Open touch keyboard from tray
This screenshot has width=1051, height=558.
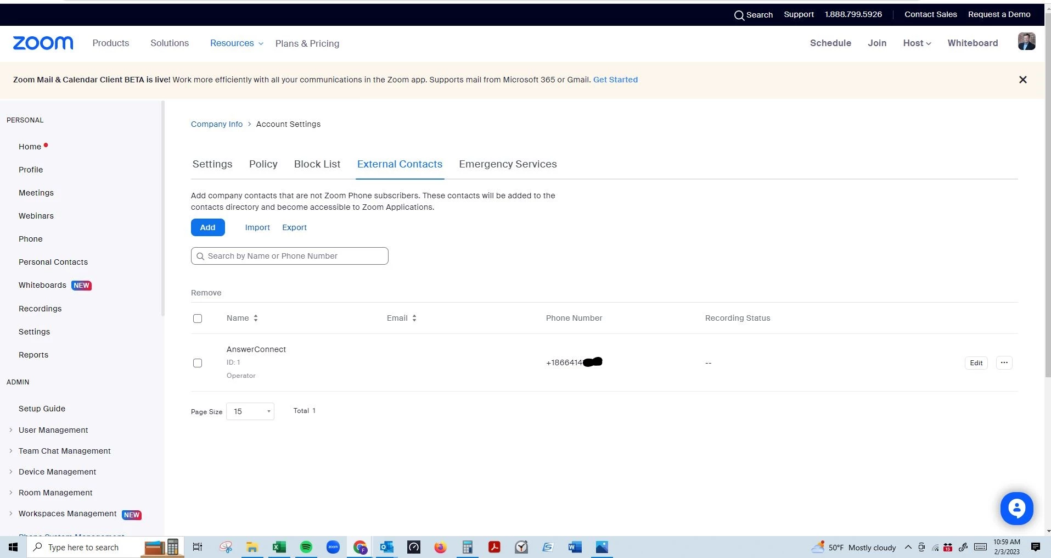(x=980, y=547)
